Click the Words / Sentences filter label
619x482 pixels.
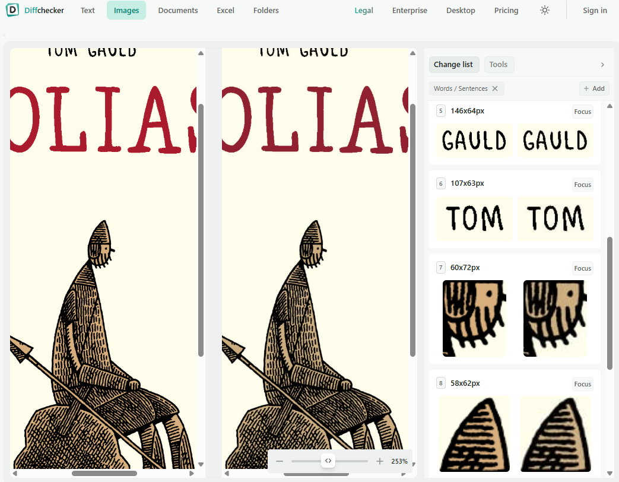(x=461, y=88)
